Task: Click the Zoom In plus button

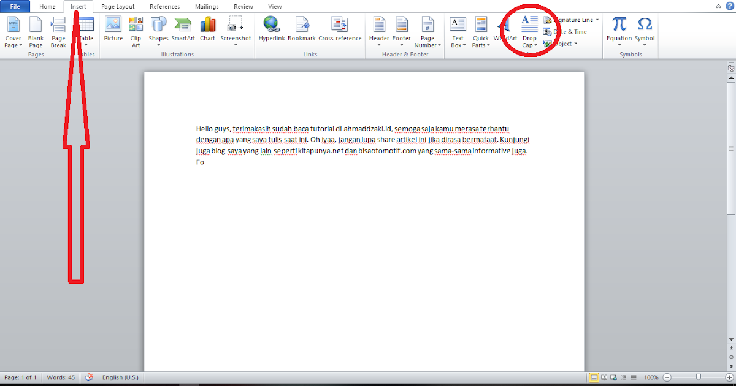Action: tap(729, 377)
